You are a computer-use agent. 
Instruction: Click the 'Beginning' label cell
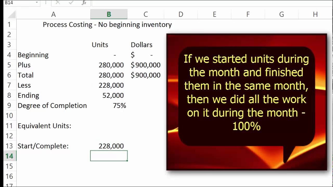pos(53,55)
